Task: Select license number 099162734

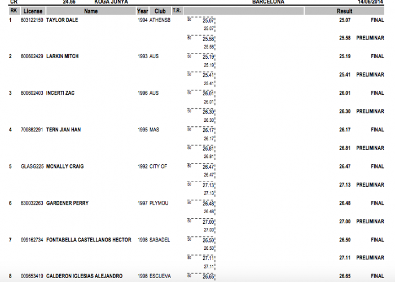Action: pos(32,240)
